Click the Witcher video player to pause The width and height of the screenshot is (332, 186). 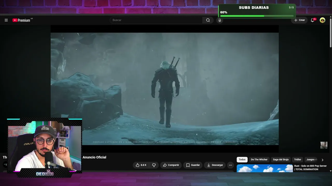coord(165,89)
